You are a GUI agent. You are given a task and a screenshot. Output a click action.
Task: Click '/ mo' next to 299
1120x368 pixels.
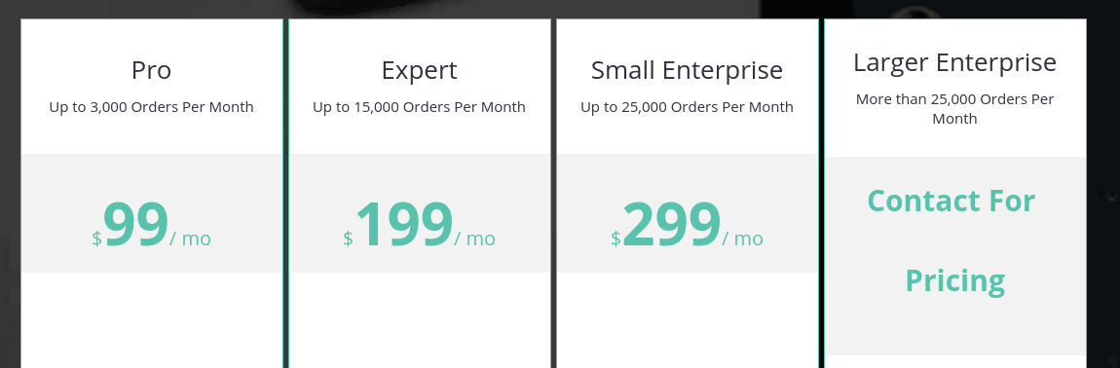[743, 239]
